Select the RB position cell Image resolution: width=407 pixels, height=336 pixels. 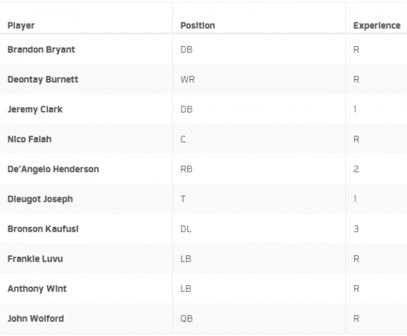point(187,169)
